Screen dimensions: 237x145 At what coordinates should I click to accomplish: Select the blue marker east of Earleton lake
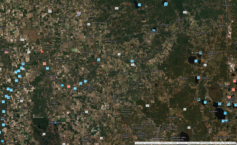click(225, 113)
